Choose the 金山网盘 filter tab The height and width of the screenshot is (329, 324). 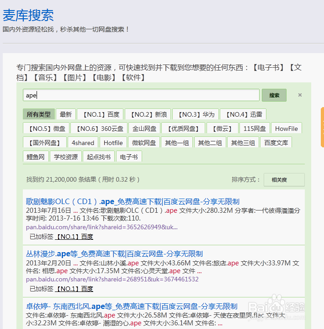144,128
